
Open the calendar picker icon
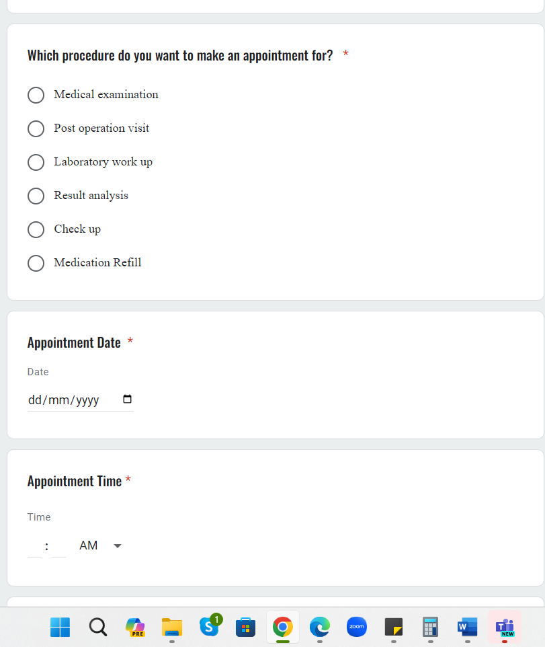click(x=128, y=399)
